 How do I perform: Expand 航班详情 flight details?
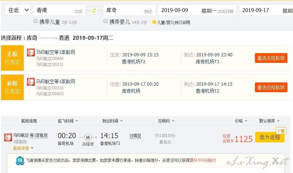[x=23, y=148]
